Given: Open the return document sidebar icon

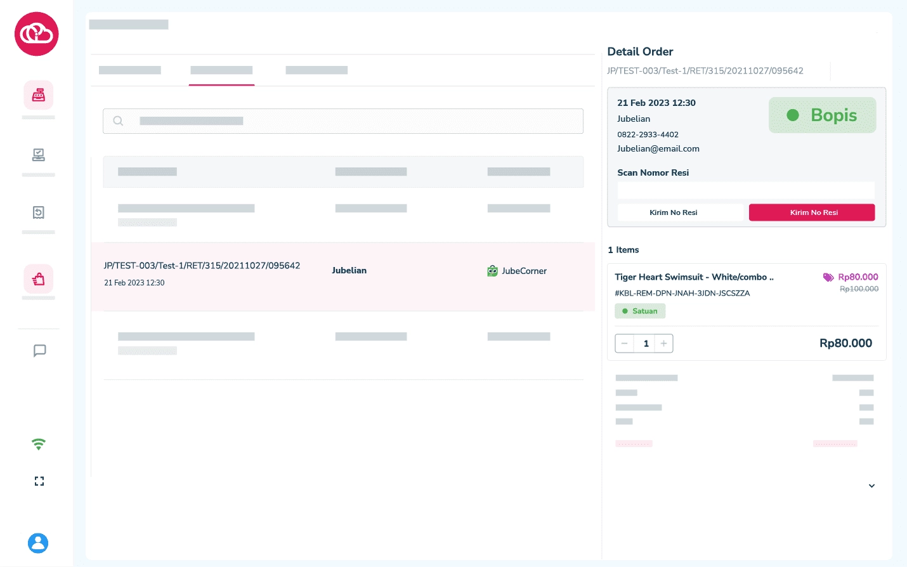Looking at the screenshot, I should coord(39,212).
